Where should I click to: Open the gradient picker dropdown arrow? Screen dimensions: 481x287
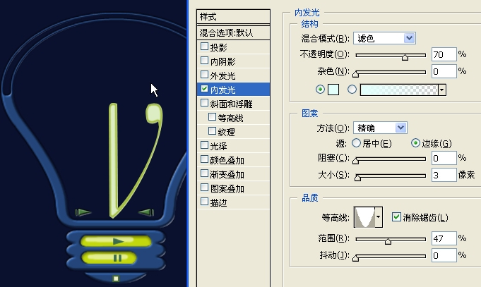click(x=442, y=90)
